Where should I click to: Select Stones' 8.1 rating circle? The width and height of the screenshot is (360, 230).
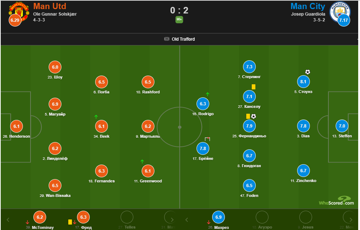click(x=303, y=82)
